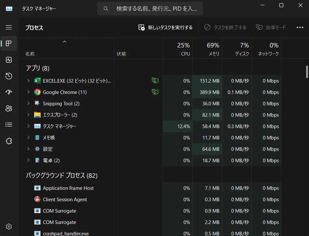Expand the EXCEL.EXE process group
This screenshot has width=309, height=236.
point(28,81)
